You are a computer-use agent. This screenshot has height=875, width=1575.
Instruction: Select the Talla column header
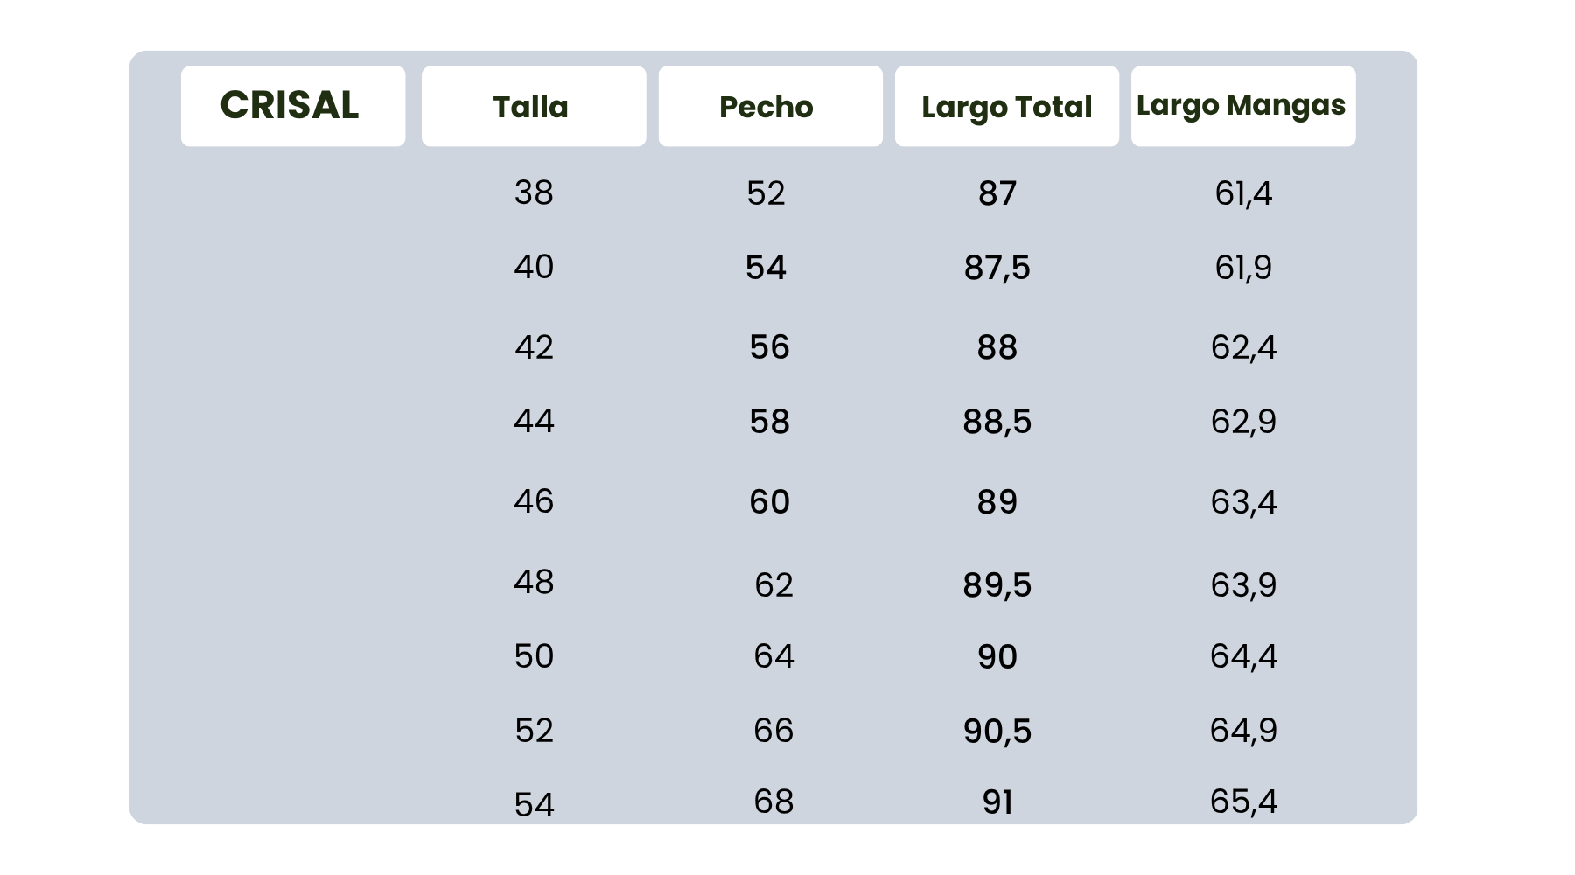531,107
